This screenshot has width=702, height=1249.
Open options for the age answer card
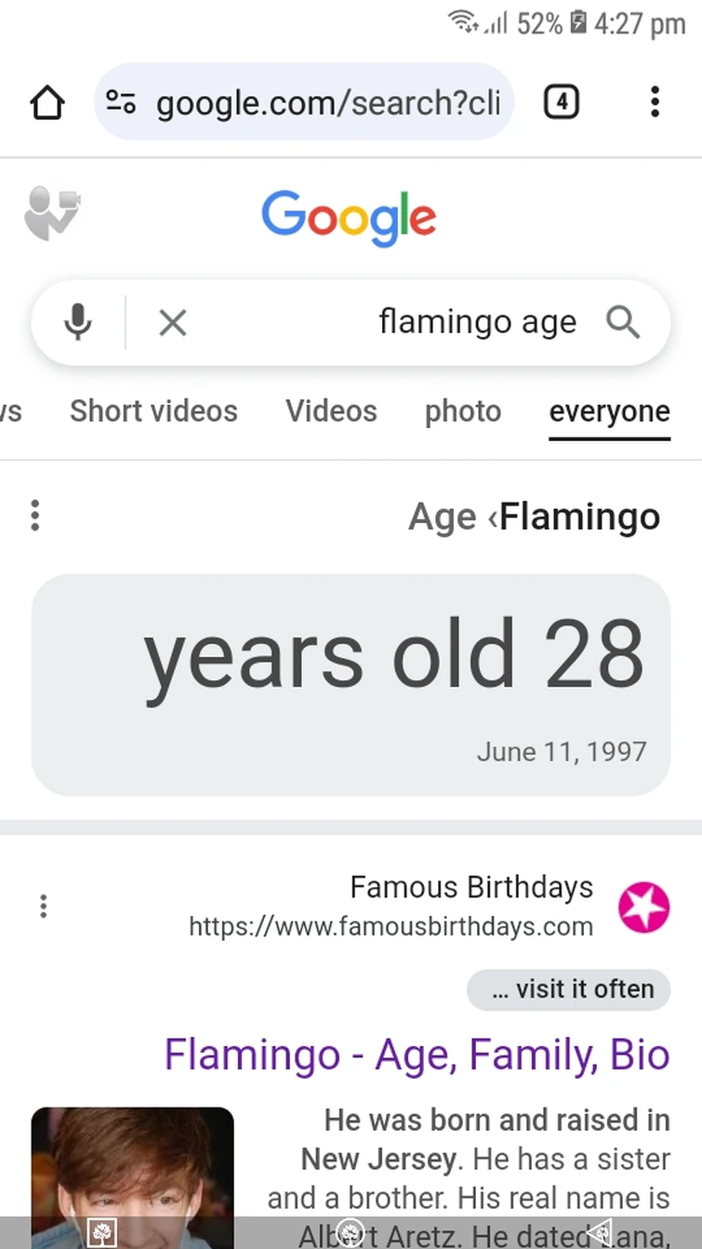pos(34,515)
